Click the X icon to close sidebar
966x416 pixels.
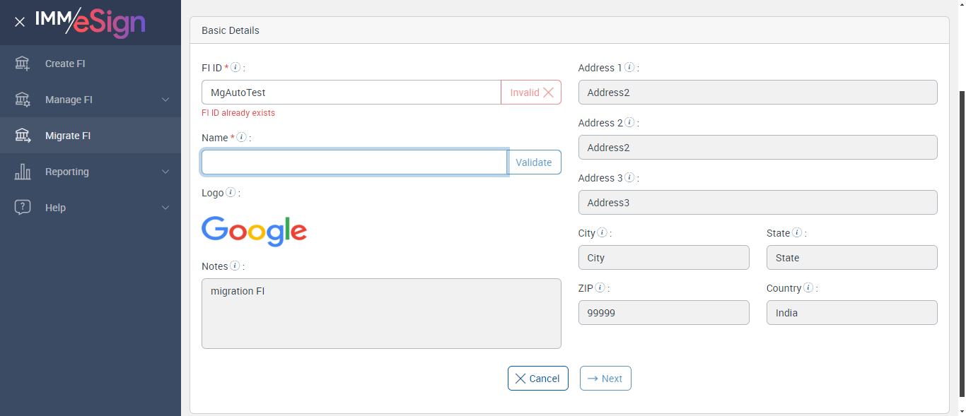pos(20,22)
